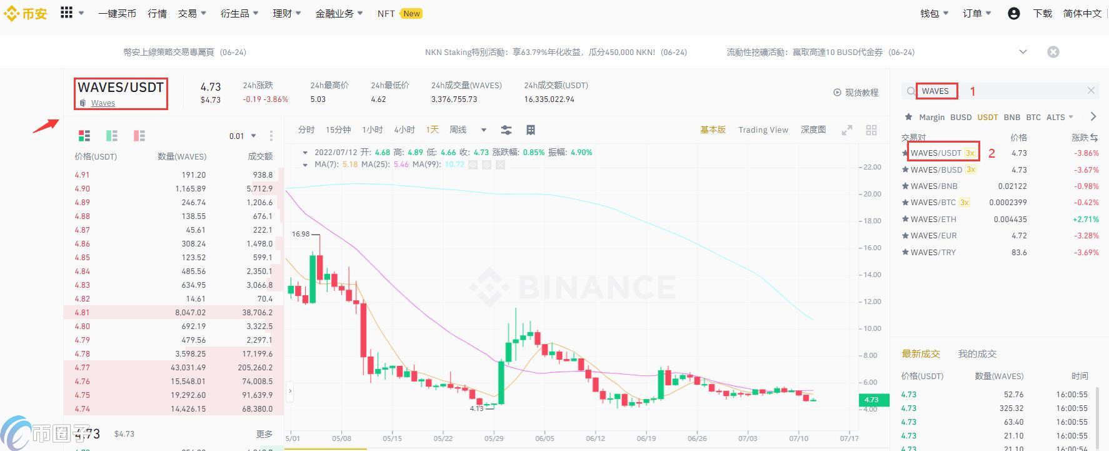
Task: Collapse the MA indicator legend arrow
Action: (305, 165)
